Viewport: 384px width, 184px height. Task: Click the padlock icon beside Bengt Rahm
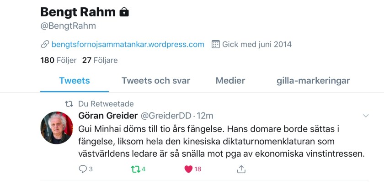coord(124,12)
